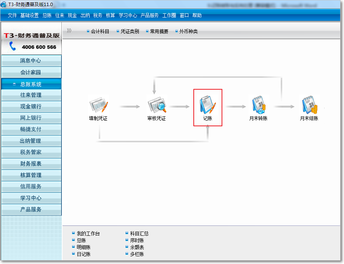The image size is (344, 264).
Task: Open the 月末结账 month-end closing icon
Action: coord(309,105)
